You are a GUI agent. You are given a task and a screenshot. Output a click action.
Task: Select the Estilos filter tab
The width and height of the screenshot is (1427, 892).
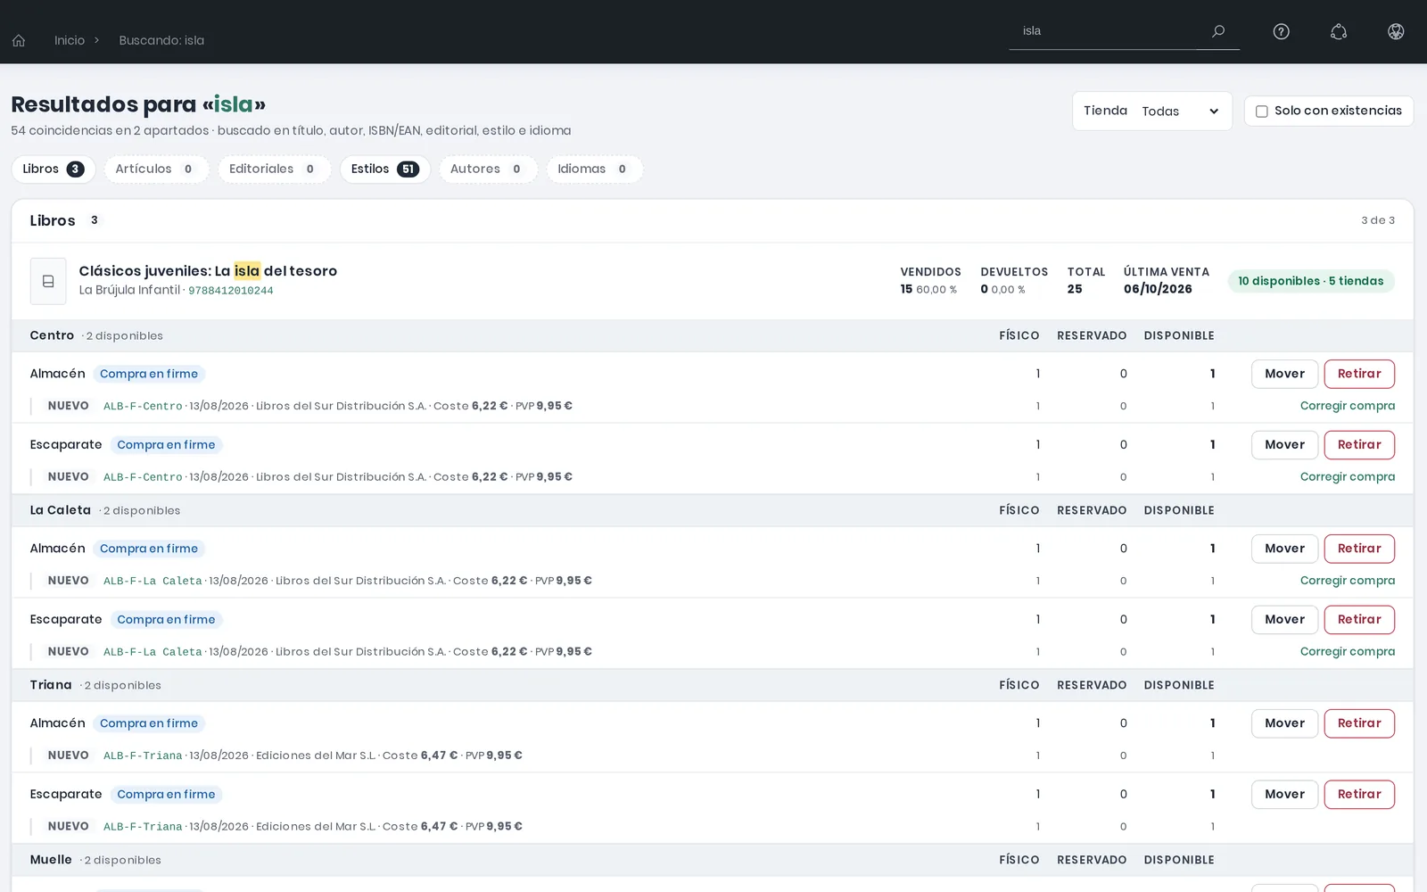click(x=385, y=169)
